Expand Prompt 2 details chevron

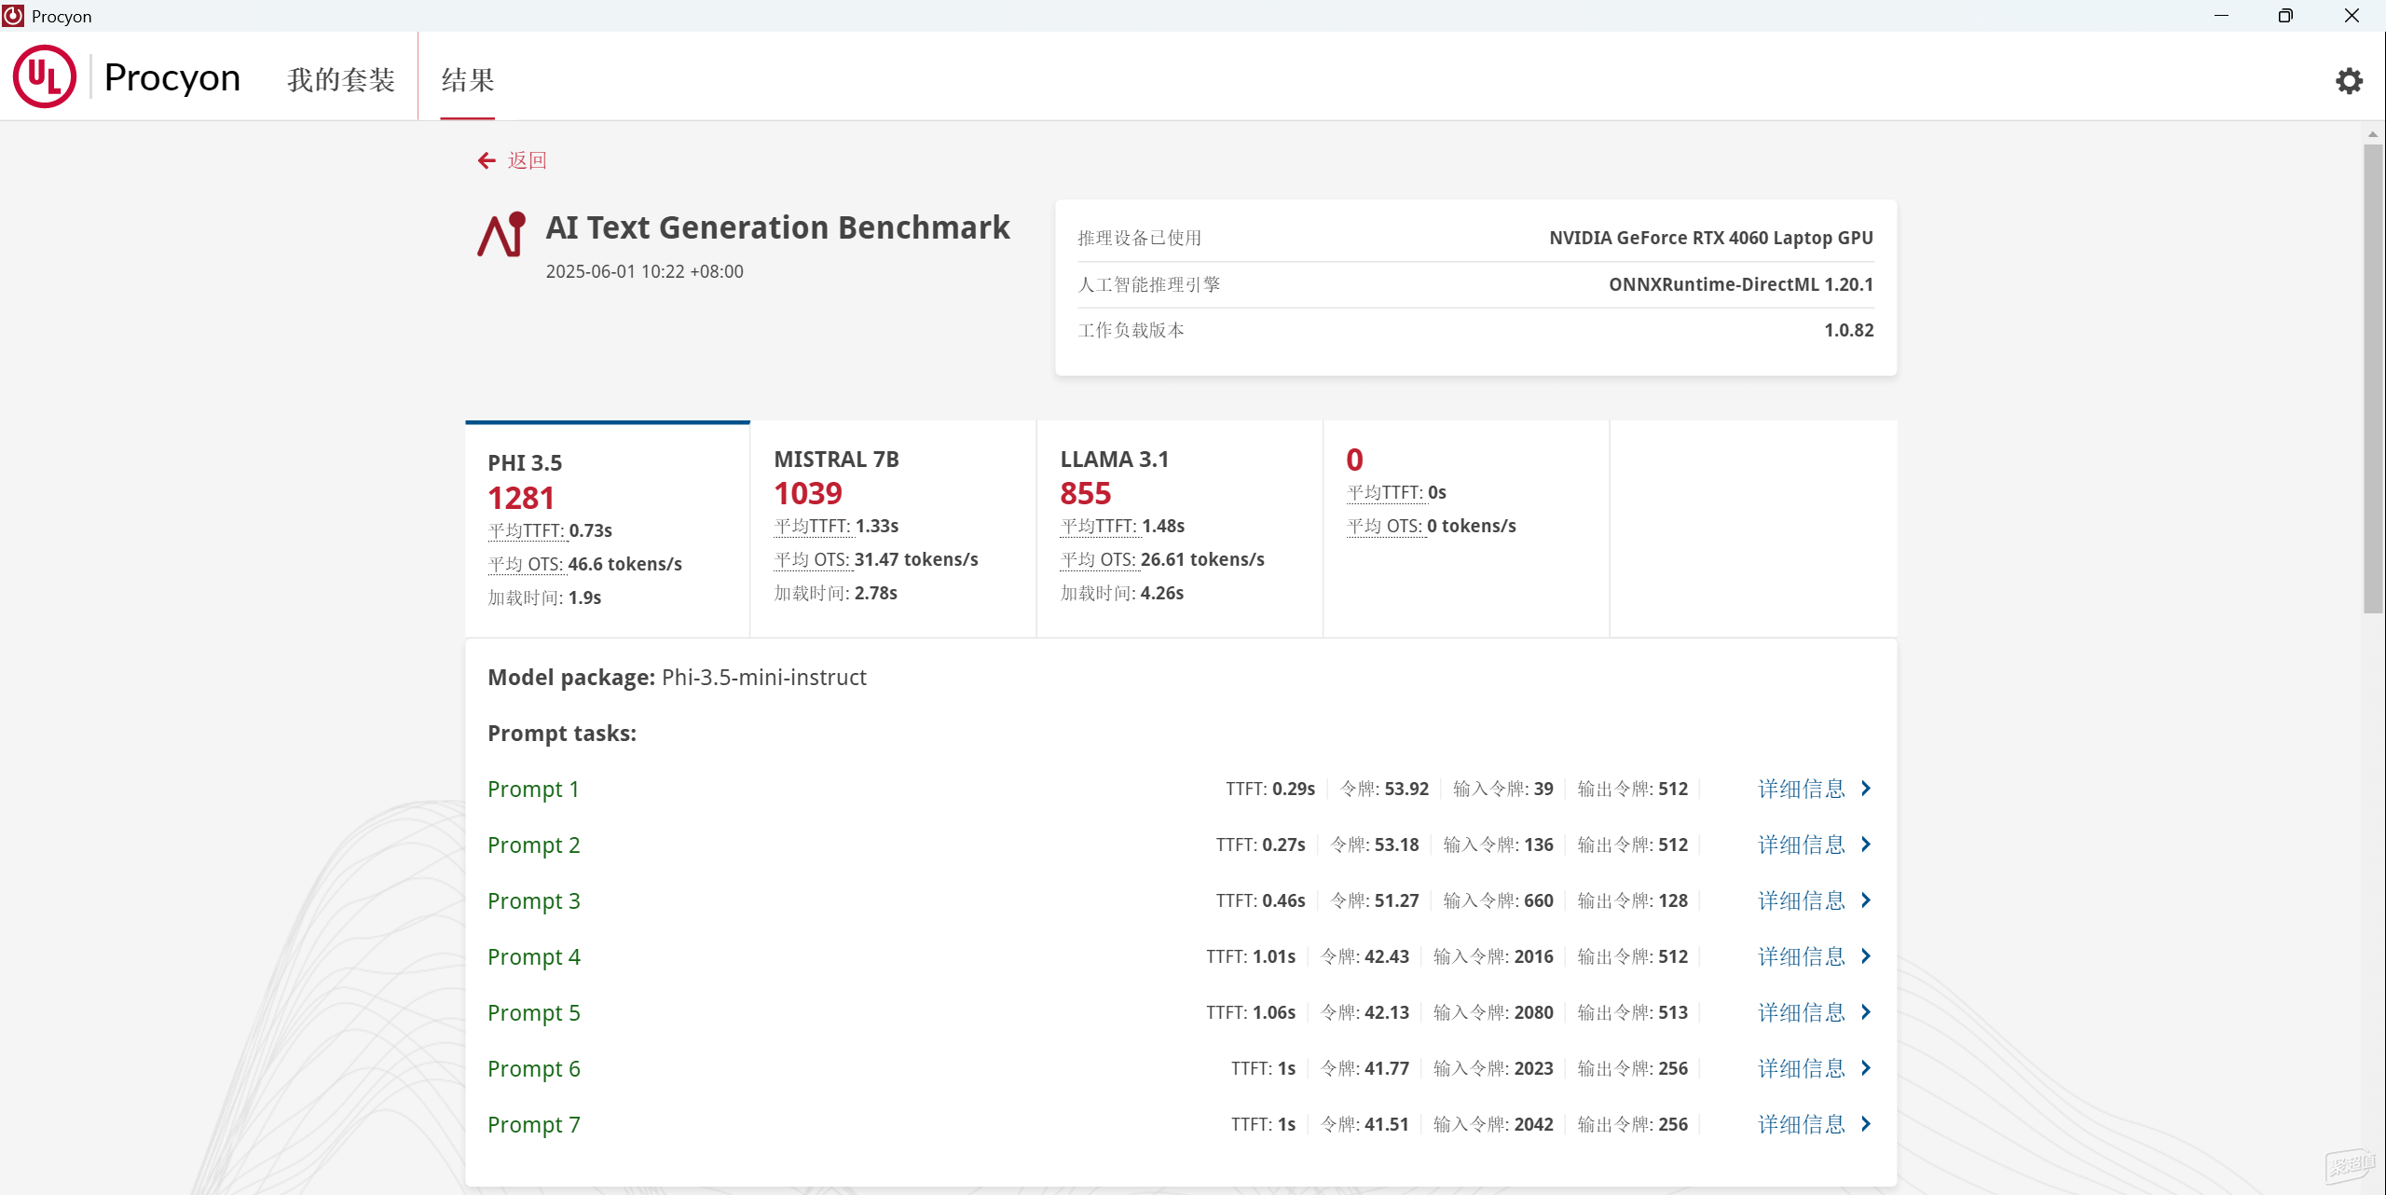[1866, 845]
